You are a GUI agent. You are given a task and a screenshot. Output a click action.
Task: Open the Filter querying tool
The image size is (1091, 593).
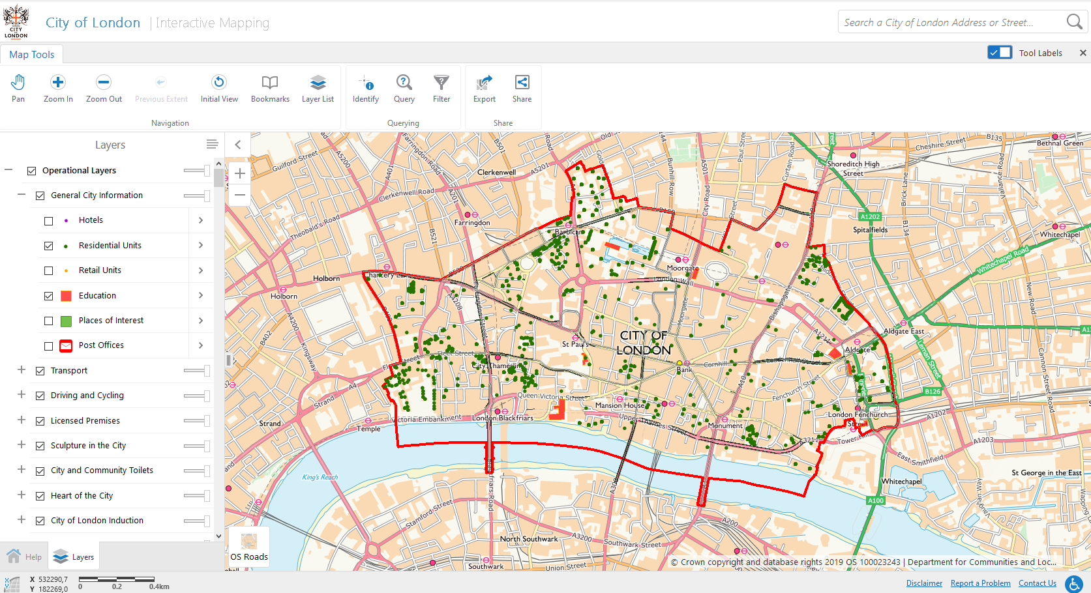441,88
